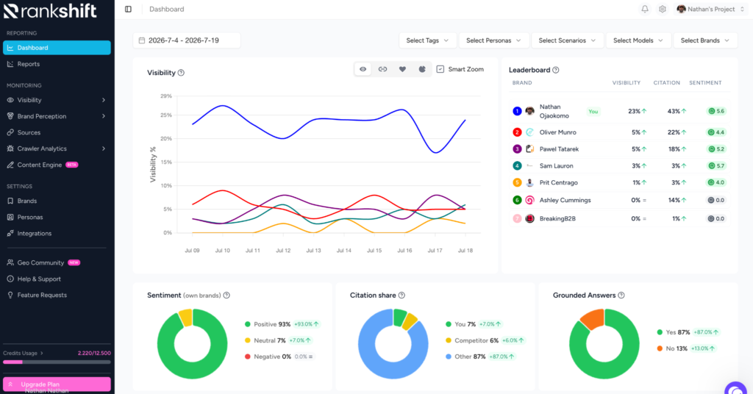The width and height of the screenshot is (753, 394).
Task: Switch chart to sentiment heart icon view
Action: (402, 69)
